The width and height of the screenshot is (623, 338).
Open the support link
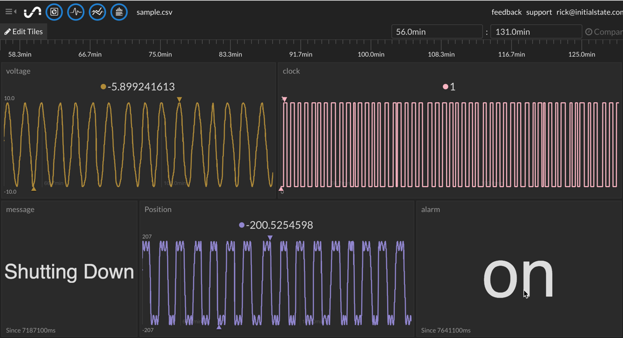(x=539, y=12)
